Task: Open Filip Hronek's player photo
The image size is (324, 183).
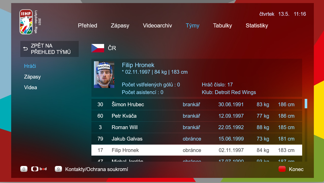Action: click(104, 75)
